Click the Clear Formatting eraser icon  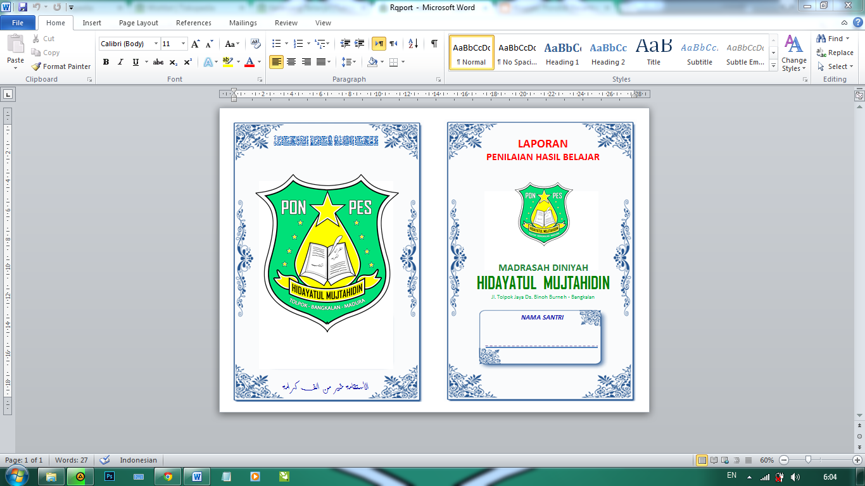click(255, 44)
